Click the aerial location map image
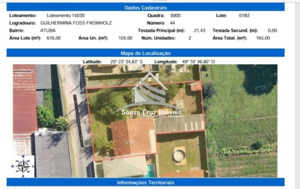300x189 pixels. point(145,121)
